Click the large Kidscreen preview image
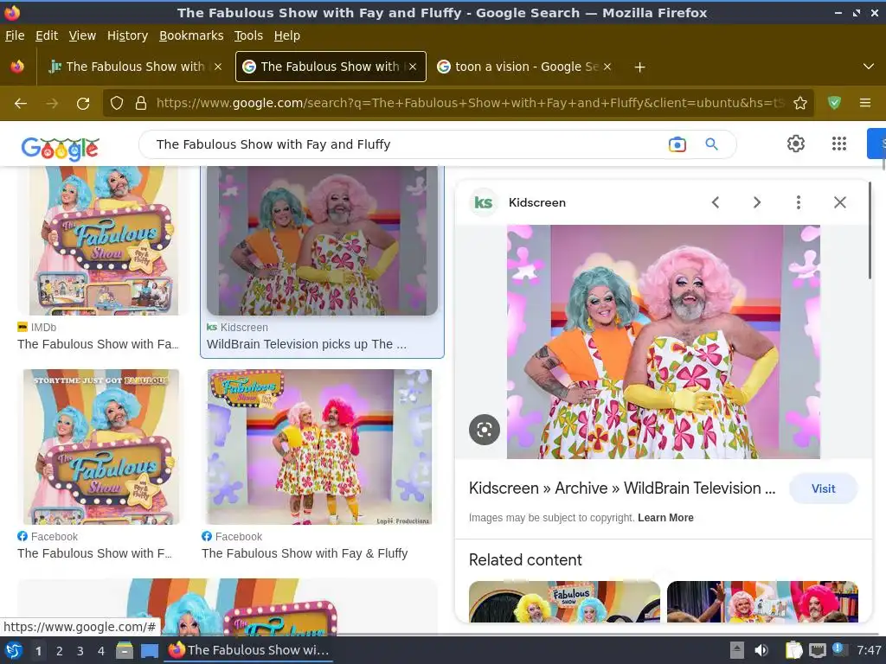This screenshot has width=886, height=664. 664,342
